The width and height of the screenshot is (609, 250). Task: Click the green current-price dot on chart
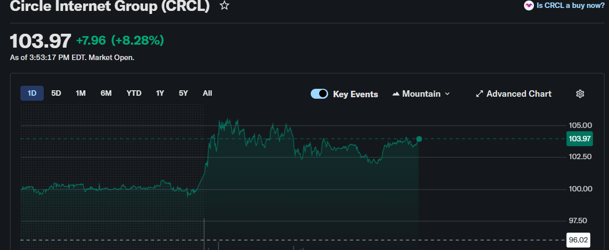coord(419,139)
